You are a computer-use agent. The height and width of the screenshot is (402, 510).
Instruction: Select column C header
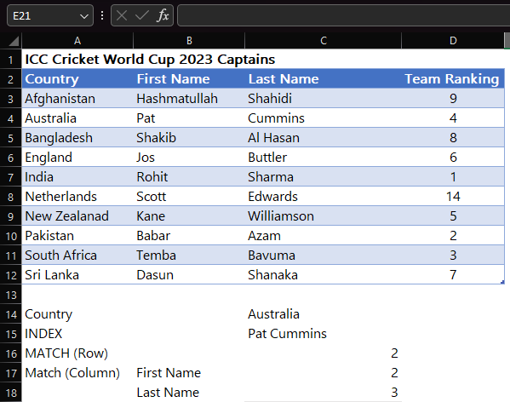pos(323,41)
